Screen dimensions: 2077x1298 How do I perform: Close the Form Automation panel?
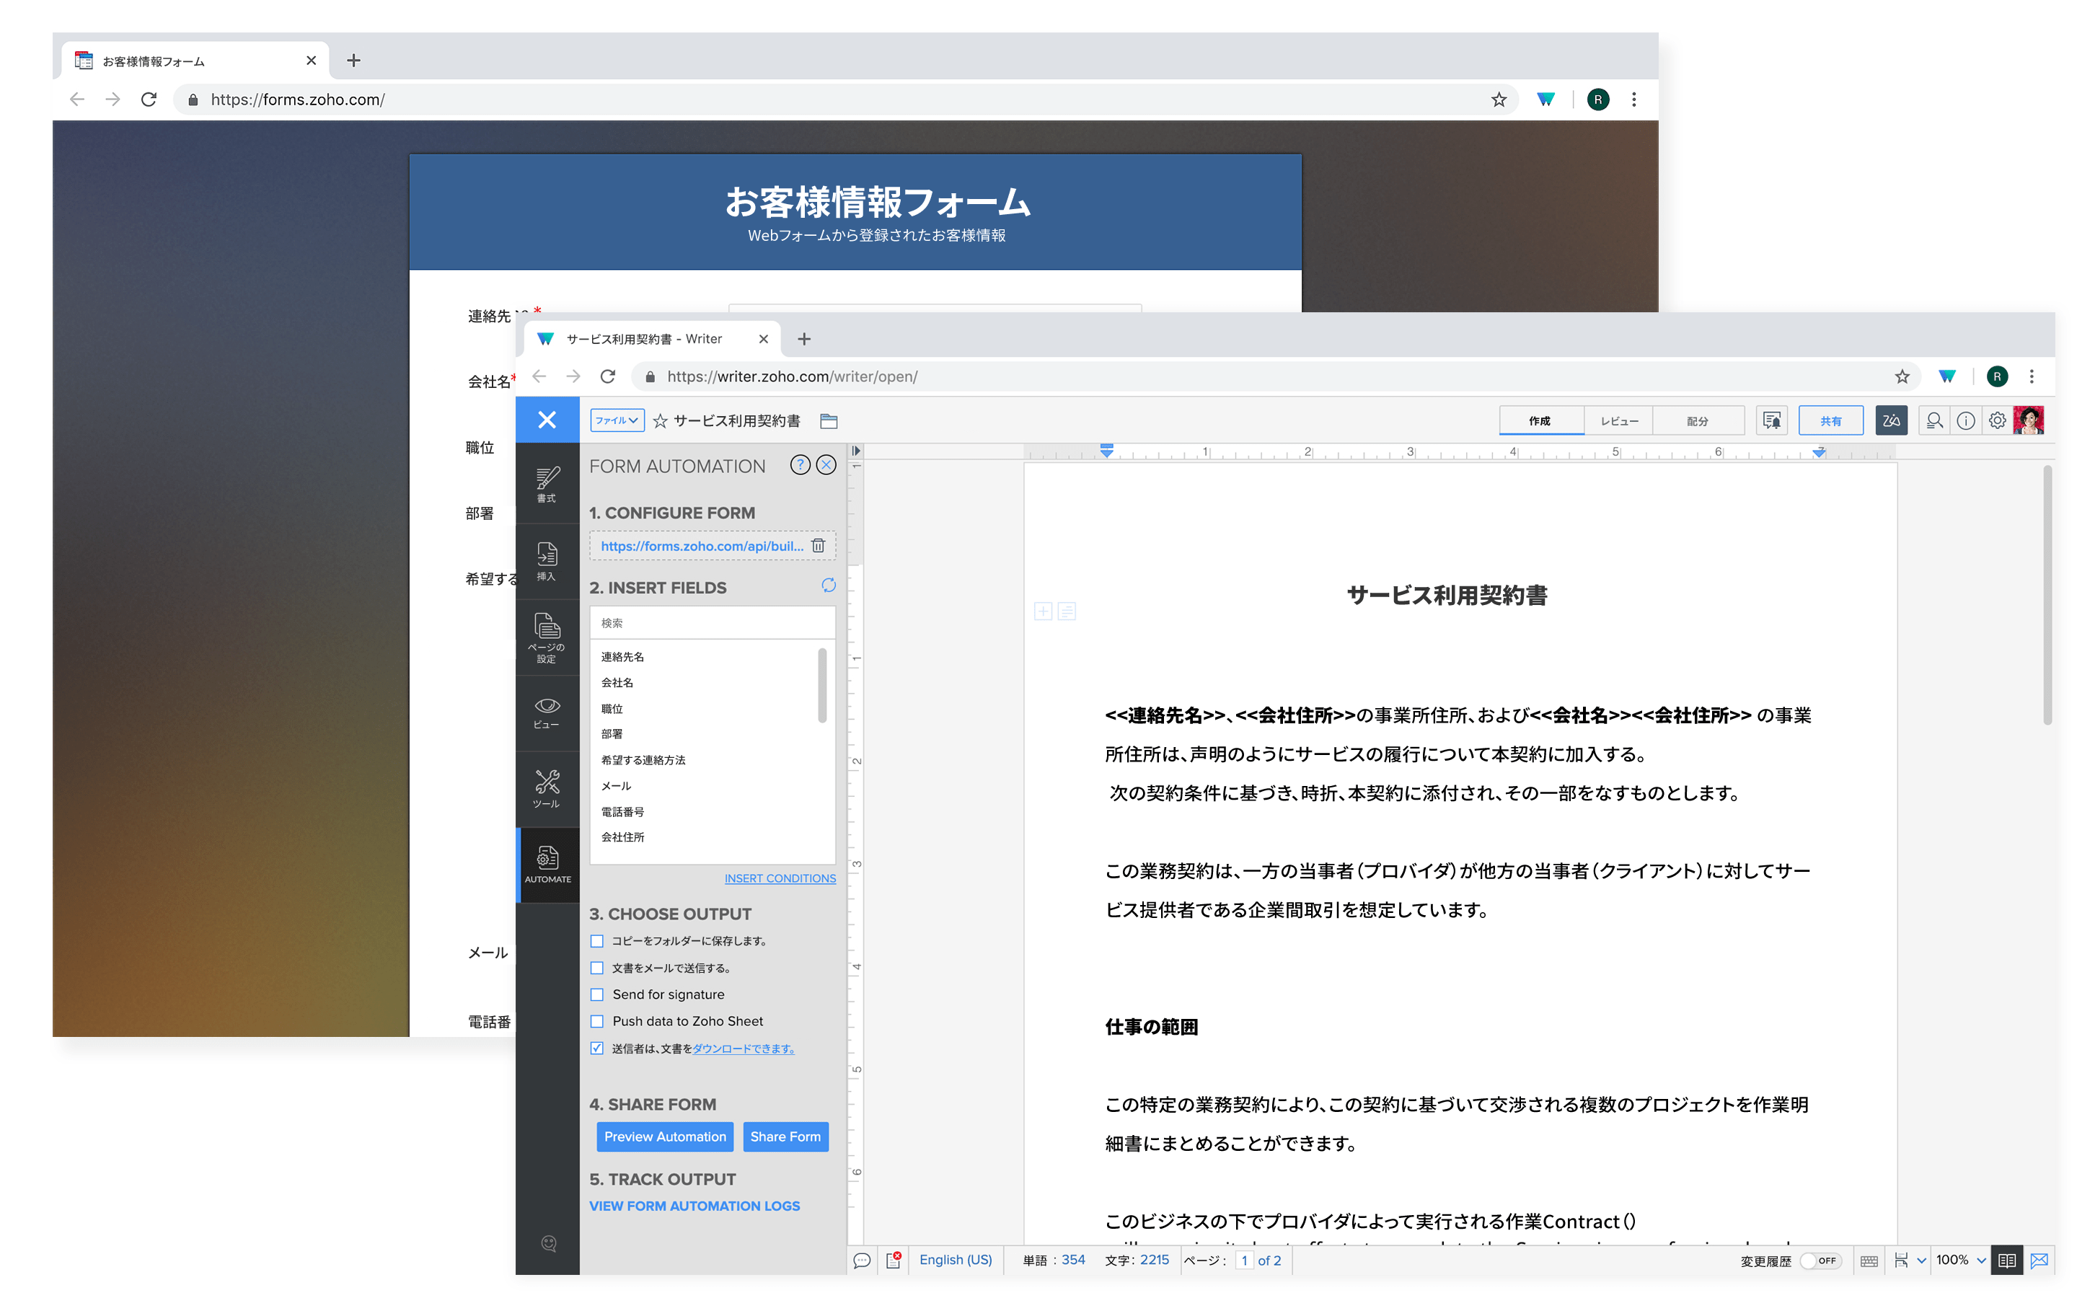pyautogui.click(x=826, y=465)
